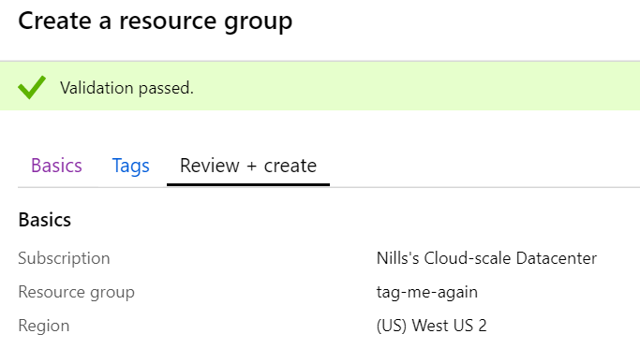
Task: Click the 'Validation passed.' message text
Action: pyautogui.click(x=127, y=88)
